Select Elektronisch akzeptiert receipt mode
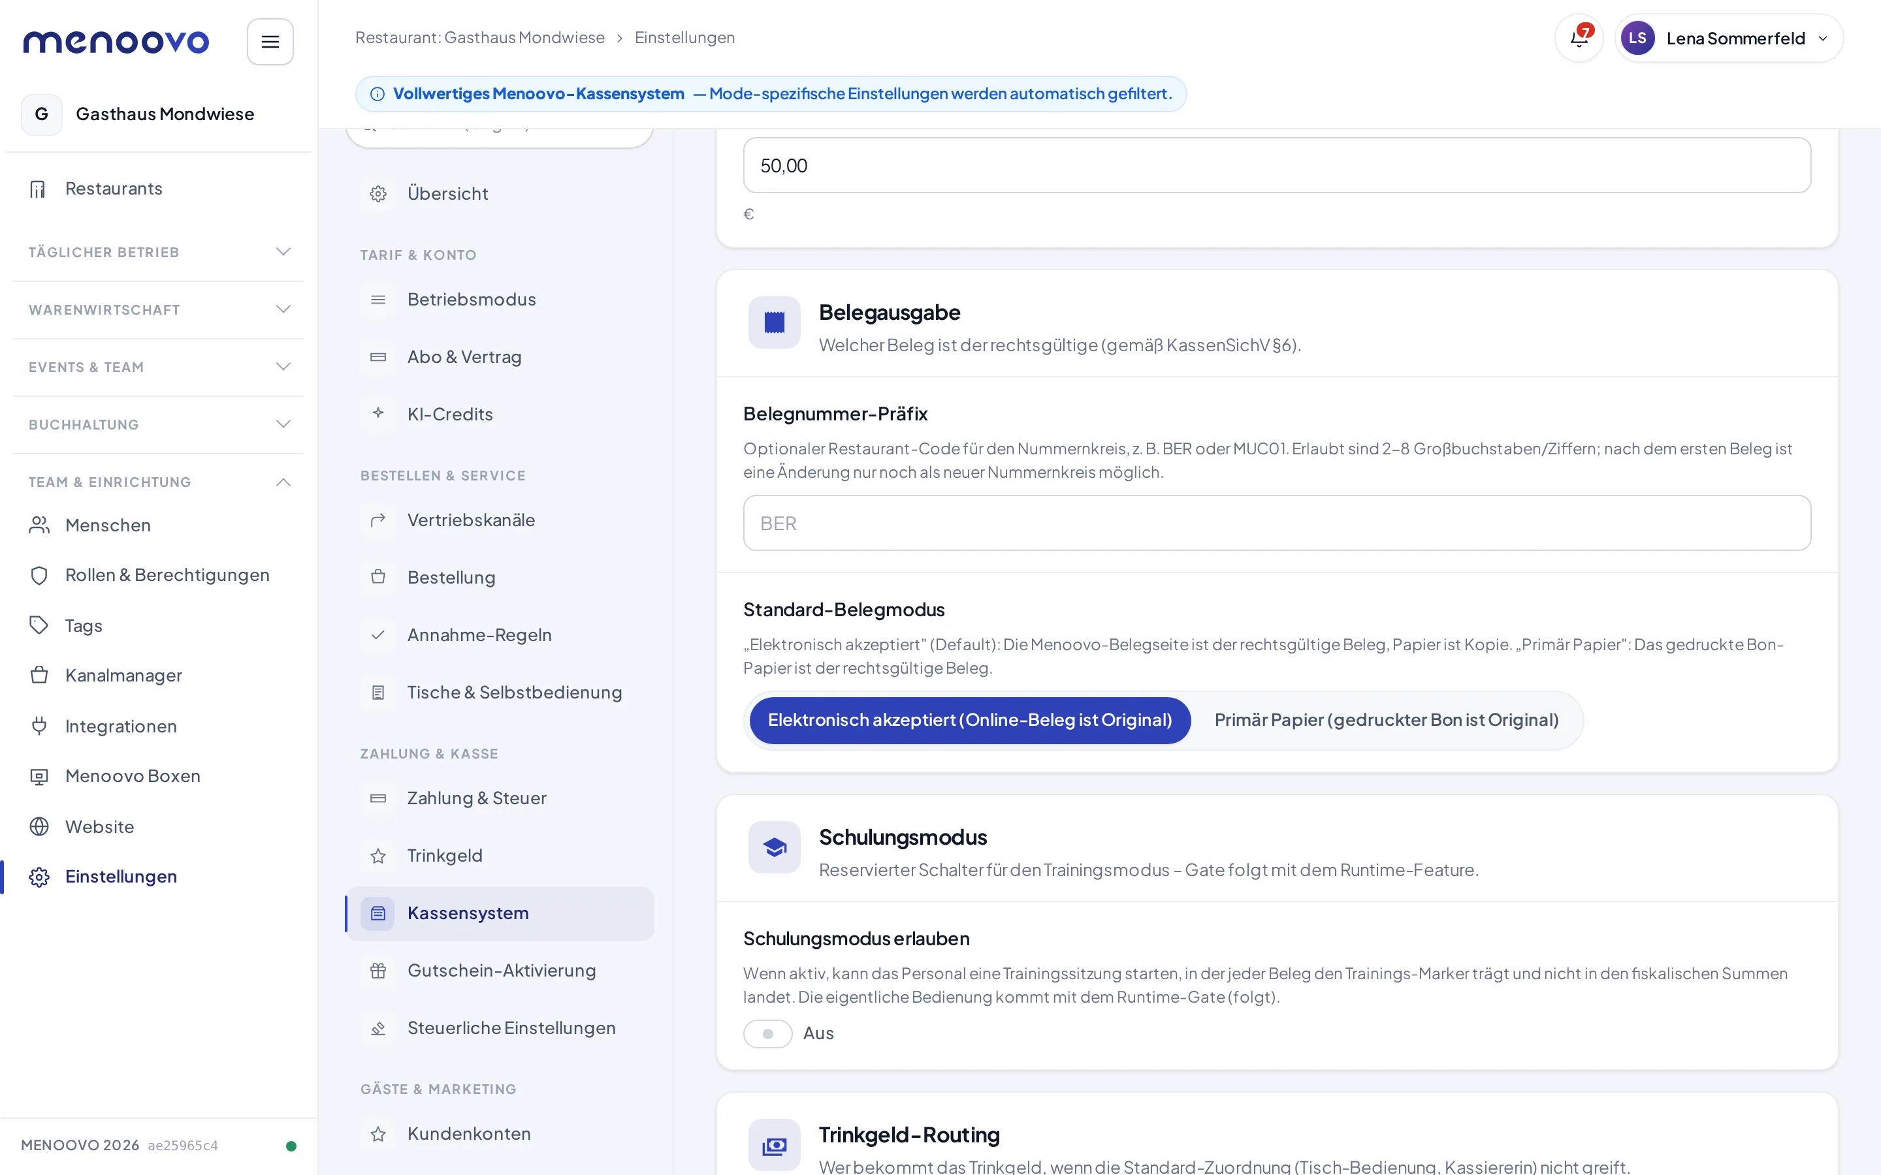 pyautogui.click(x=969, y=721)
